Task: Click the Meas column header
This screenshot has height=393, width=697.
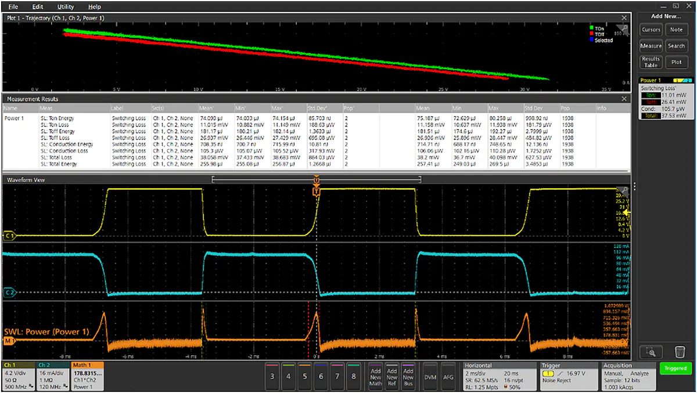Action: pyautogui.click(x=74, y=108)
